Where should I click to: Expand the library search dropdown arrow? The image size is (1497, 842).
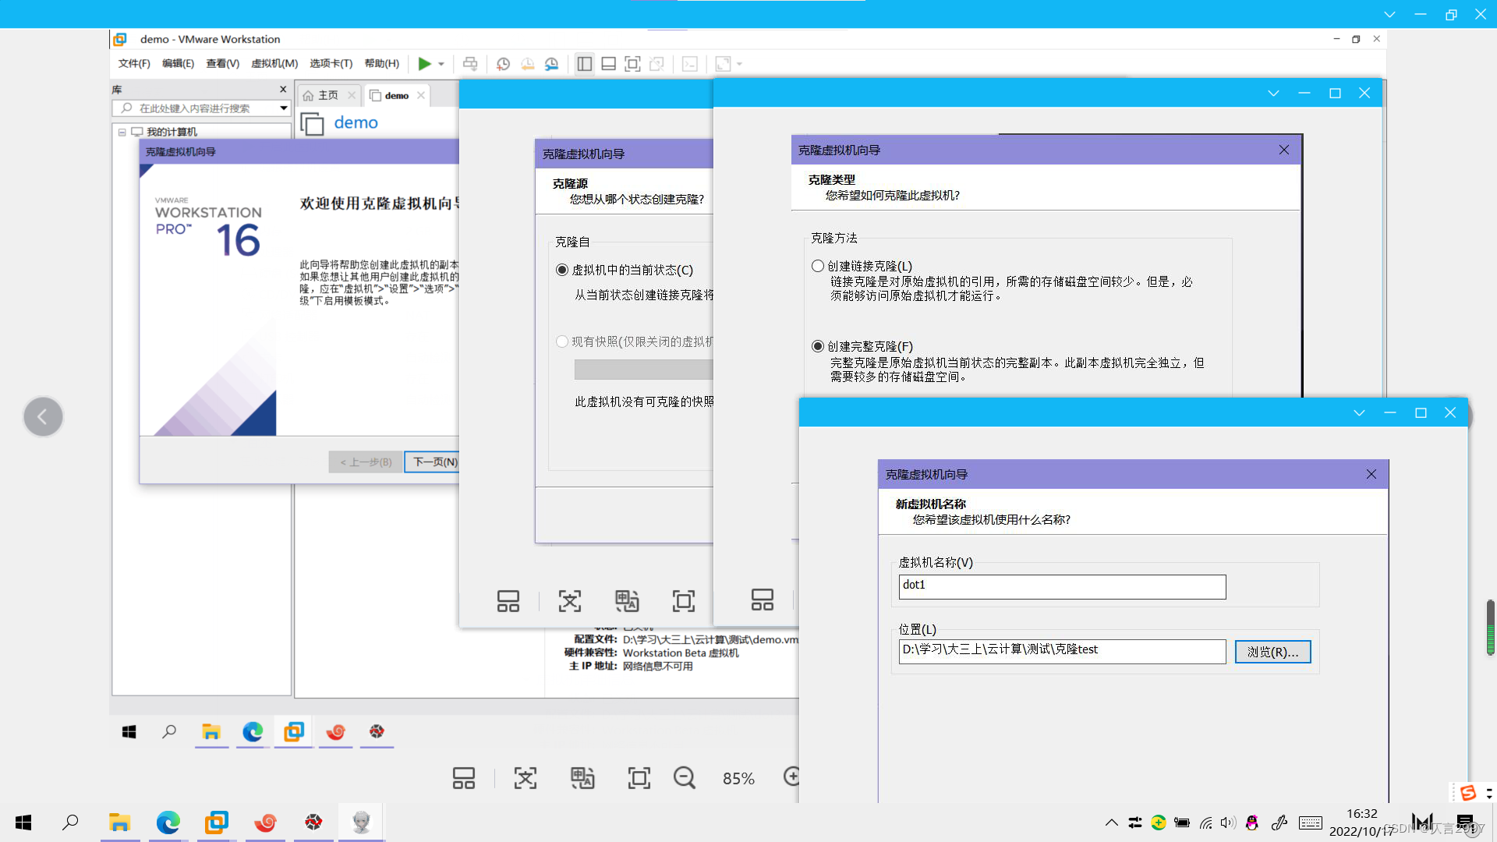284,108
